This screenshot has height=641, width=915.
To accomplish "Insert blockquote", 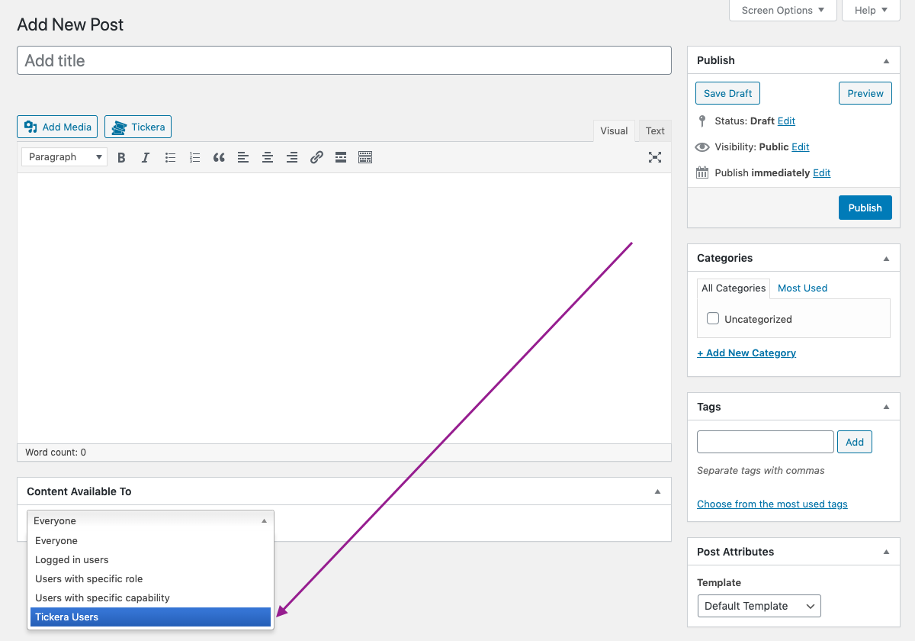I will tap(219, 157).
